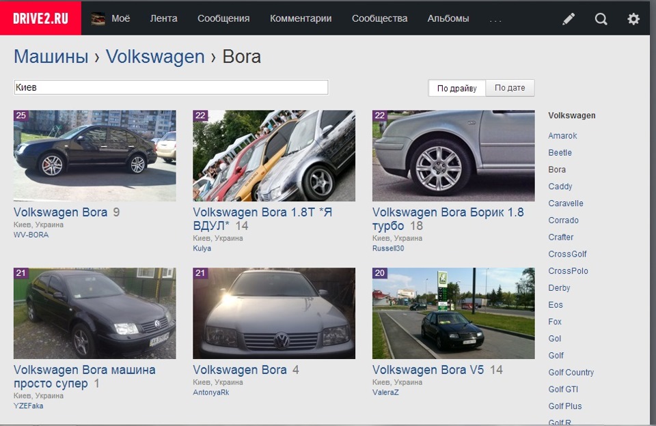Click the city filter field containing Киев
Image resolution: width=656 pixels, height=426 pixels.
[171, 87]
